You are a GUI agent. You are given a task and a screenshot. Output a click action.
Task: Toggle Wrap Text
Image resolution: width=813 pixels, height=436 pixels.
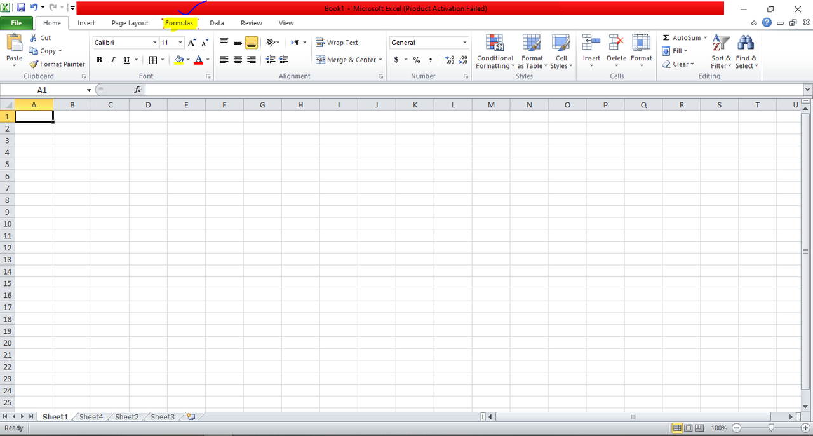(337, 43)
